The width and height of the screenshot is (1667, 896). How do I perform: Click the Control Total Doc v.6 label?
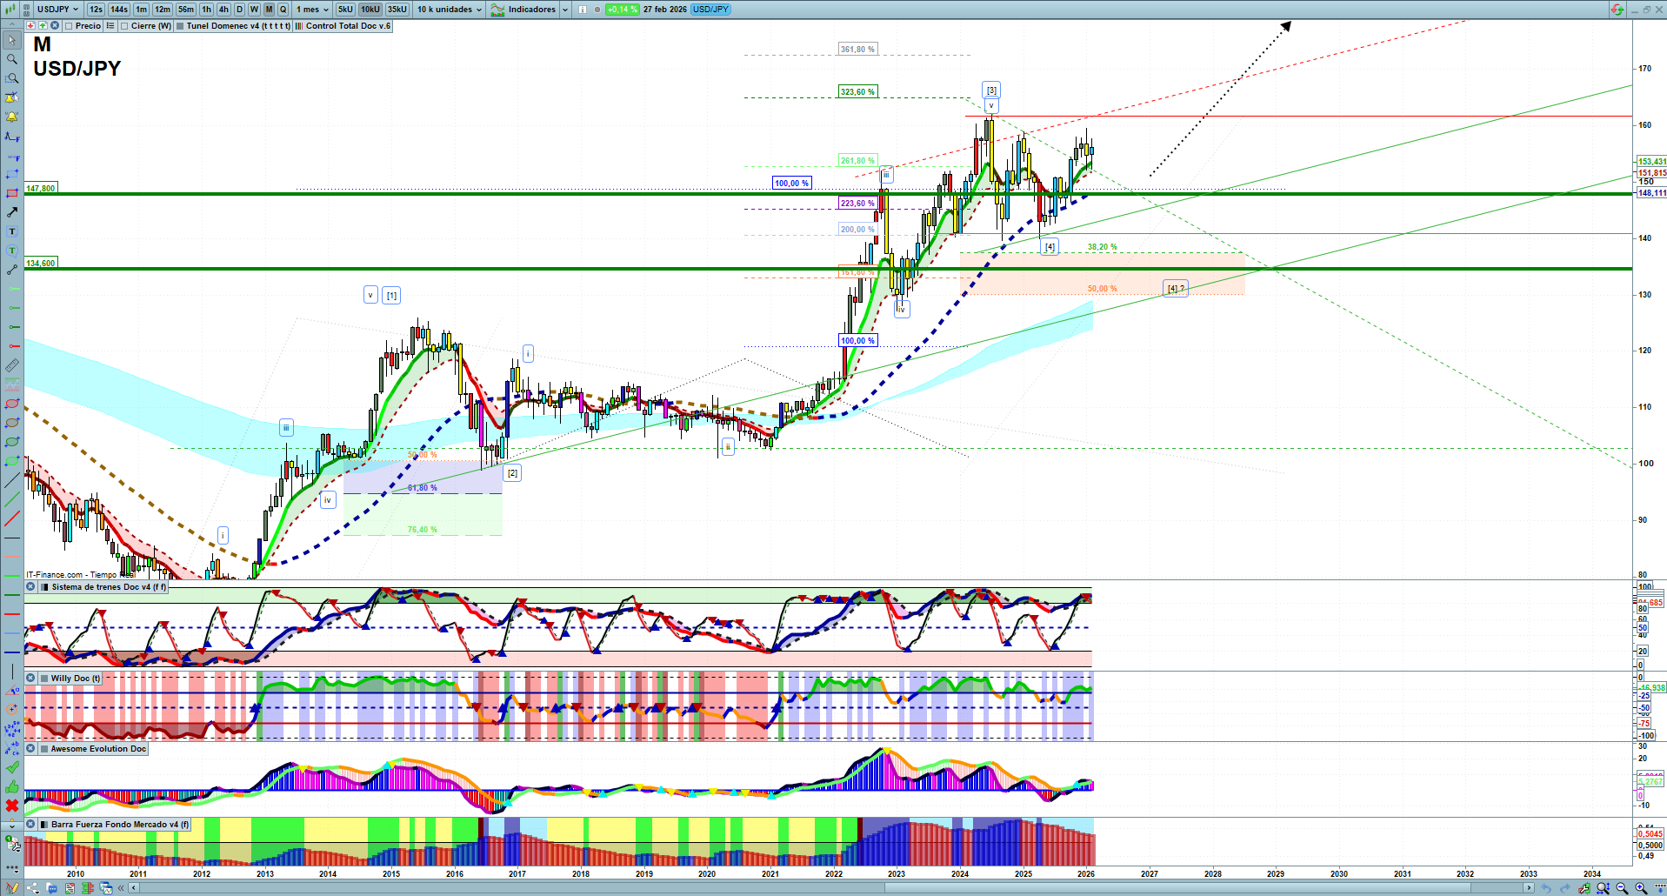pyautogui.click(x=348, y=26)
